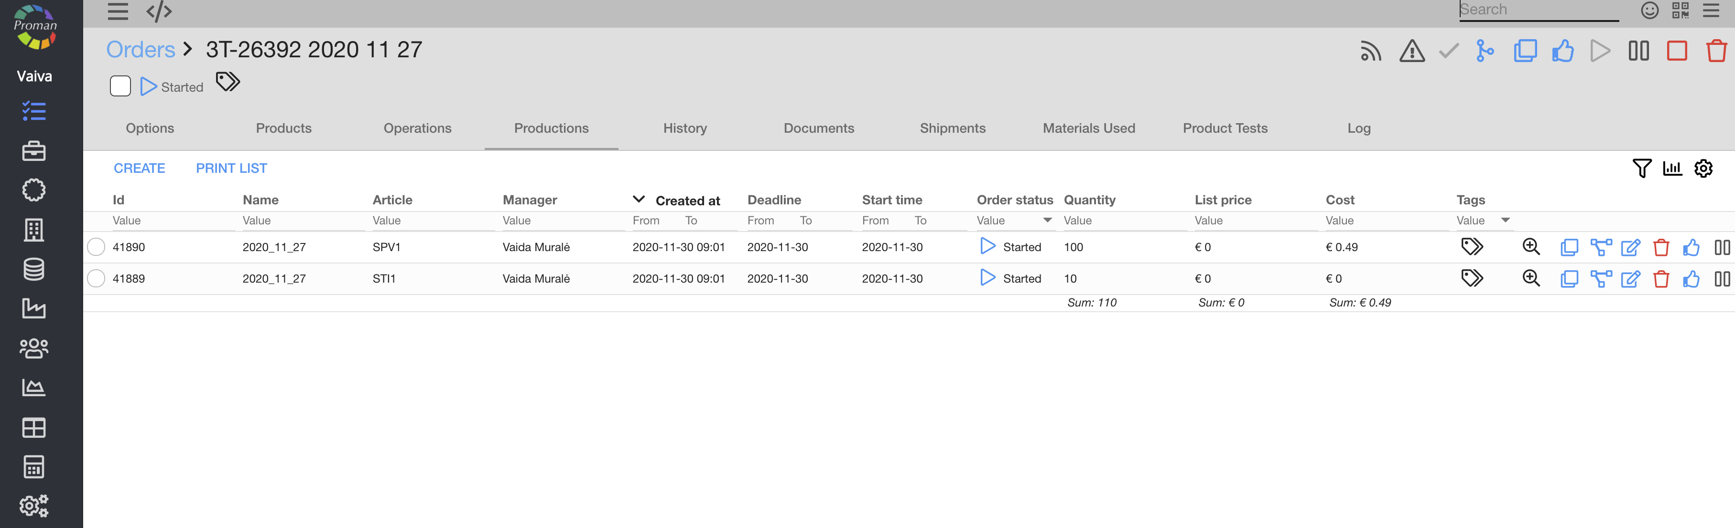The image size is (1735, 528).
Task: Open QR code scanner icon
Action: pyautogui.click(x=1680, y=10)
